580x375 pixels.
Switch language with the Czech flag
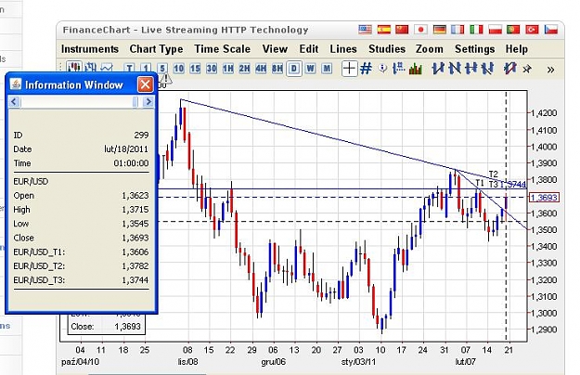551,30
